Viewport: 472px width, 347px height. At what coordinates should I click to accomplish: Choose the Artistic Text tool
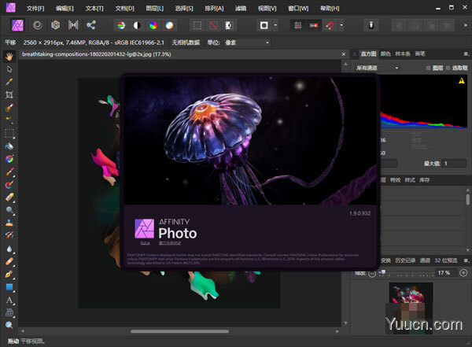click(x=9, y=300)
